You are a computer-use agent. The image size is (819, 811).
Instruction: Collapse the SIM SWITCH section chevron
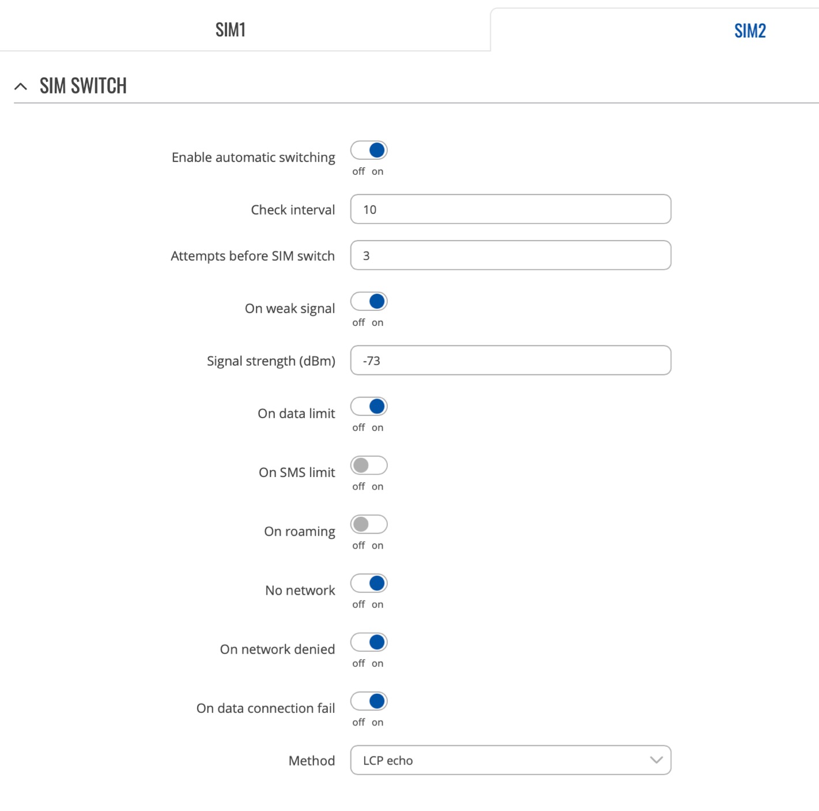21,87
